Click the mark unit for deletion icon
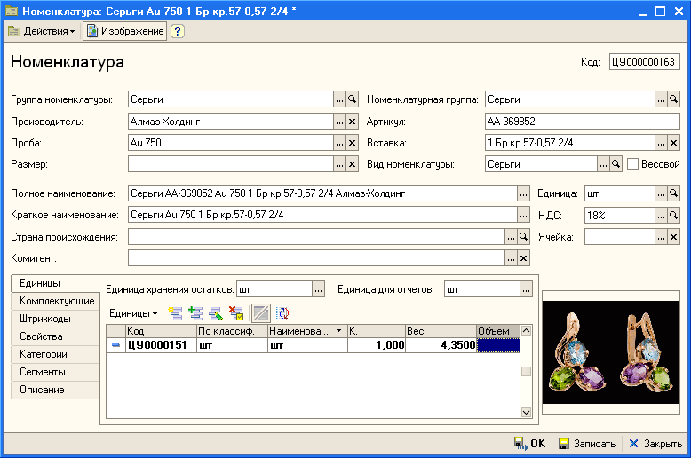 [235, 312]
